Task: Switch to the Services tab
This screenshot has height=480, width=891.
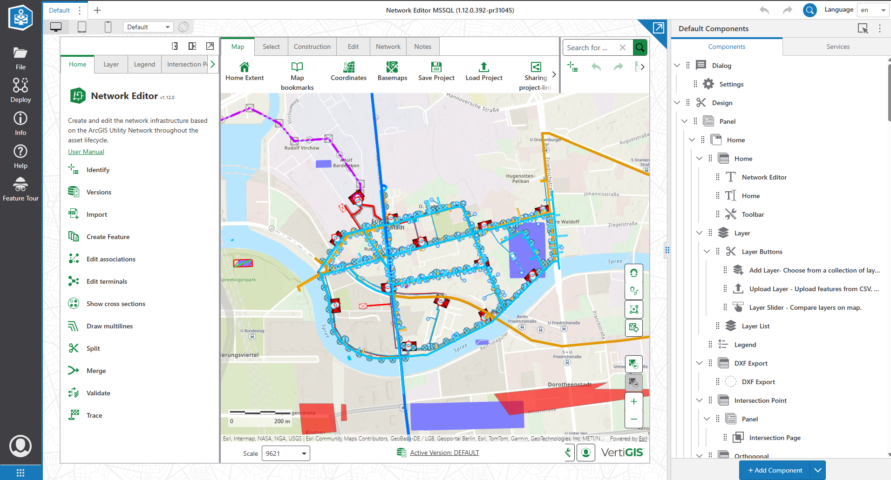Action: pos(837,47)
